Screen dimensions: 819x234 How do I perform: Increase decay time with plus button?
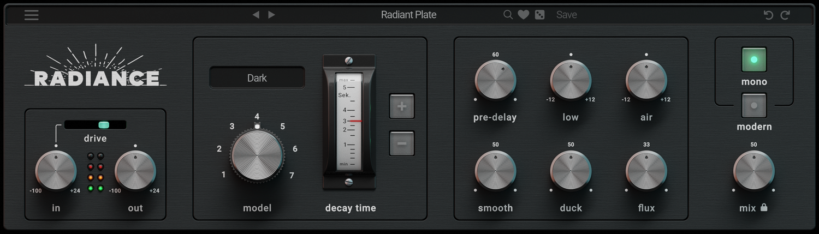pos(401,106)
